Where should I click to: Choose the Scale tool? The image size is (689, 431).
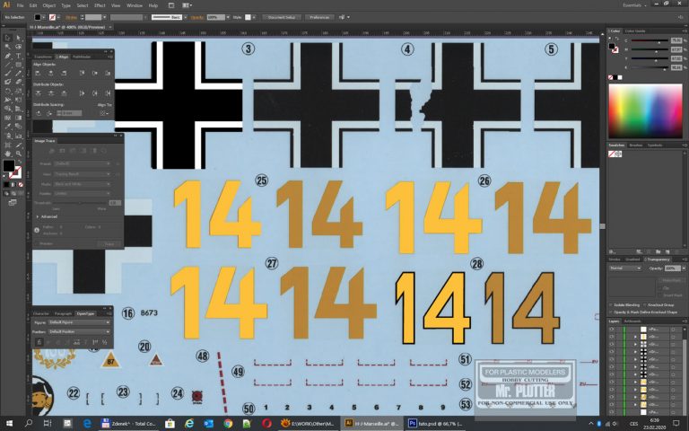coord(19,92)
